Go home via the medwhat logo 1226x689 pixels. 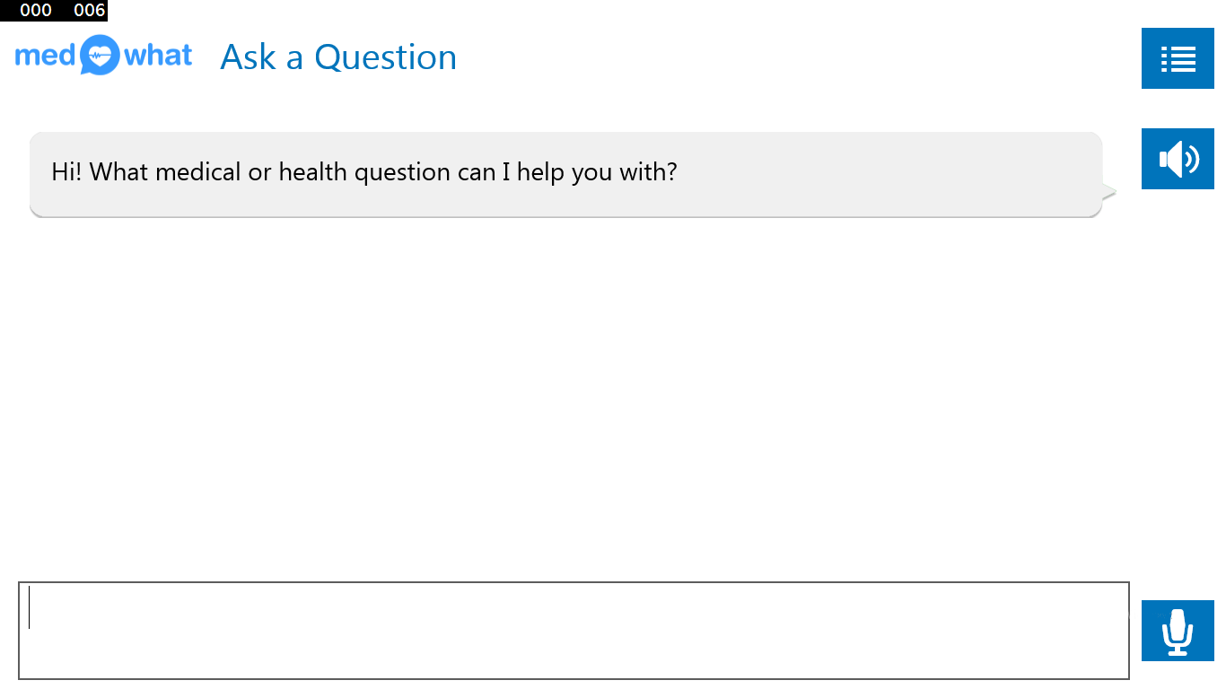(x=104, y=56)
